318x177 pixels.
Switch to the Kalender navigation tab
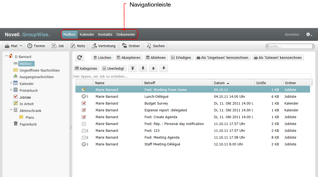pos(87,34)
